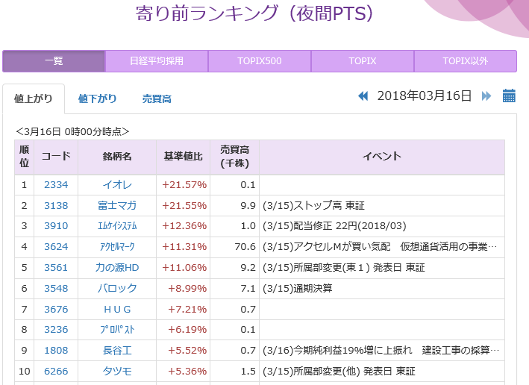Click the 富士マガ stock name link

(117, 205)
